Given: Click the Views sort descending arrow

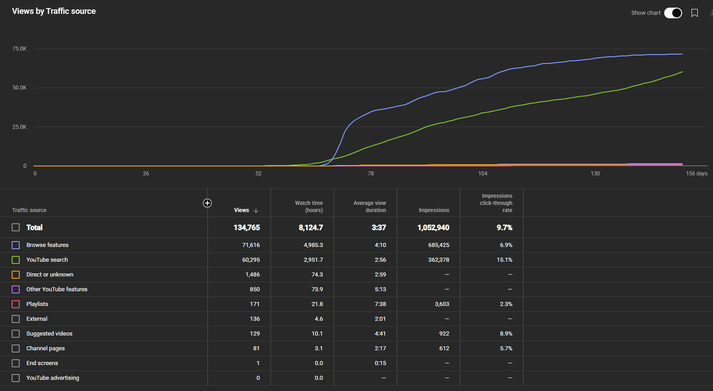Looking at the screenshot, I should [256, 210].
